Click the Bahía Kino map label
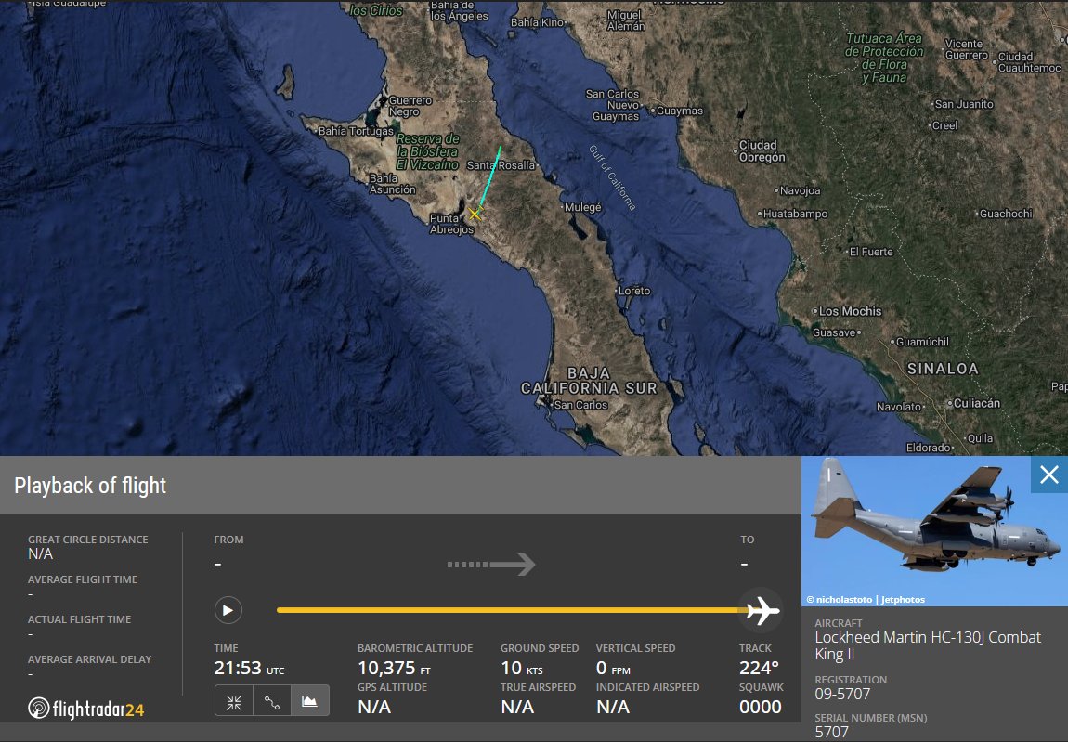The image size is (1068, 742). click(x=538, y=22)
